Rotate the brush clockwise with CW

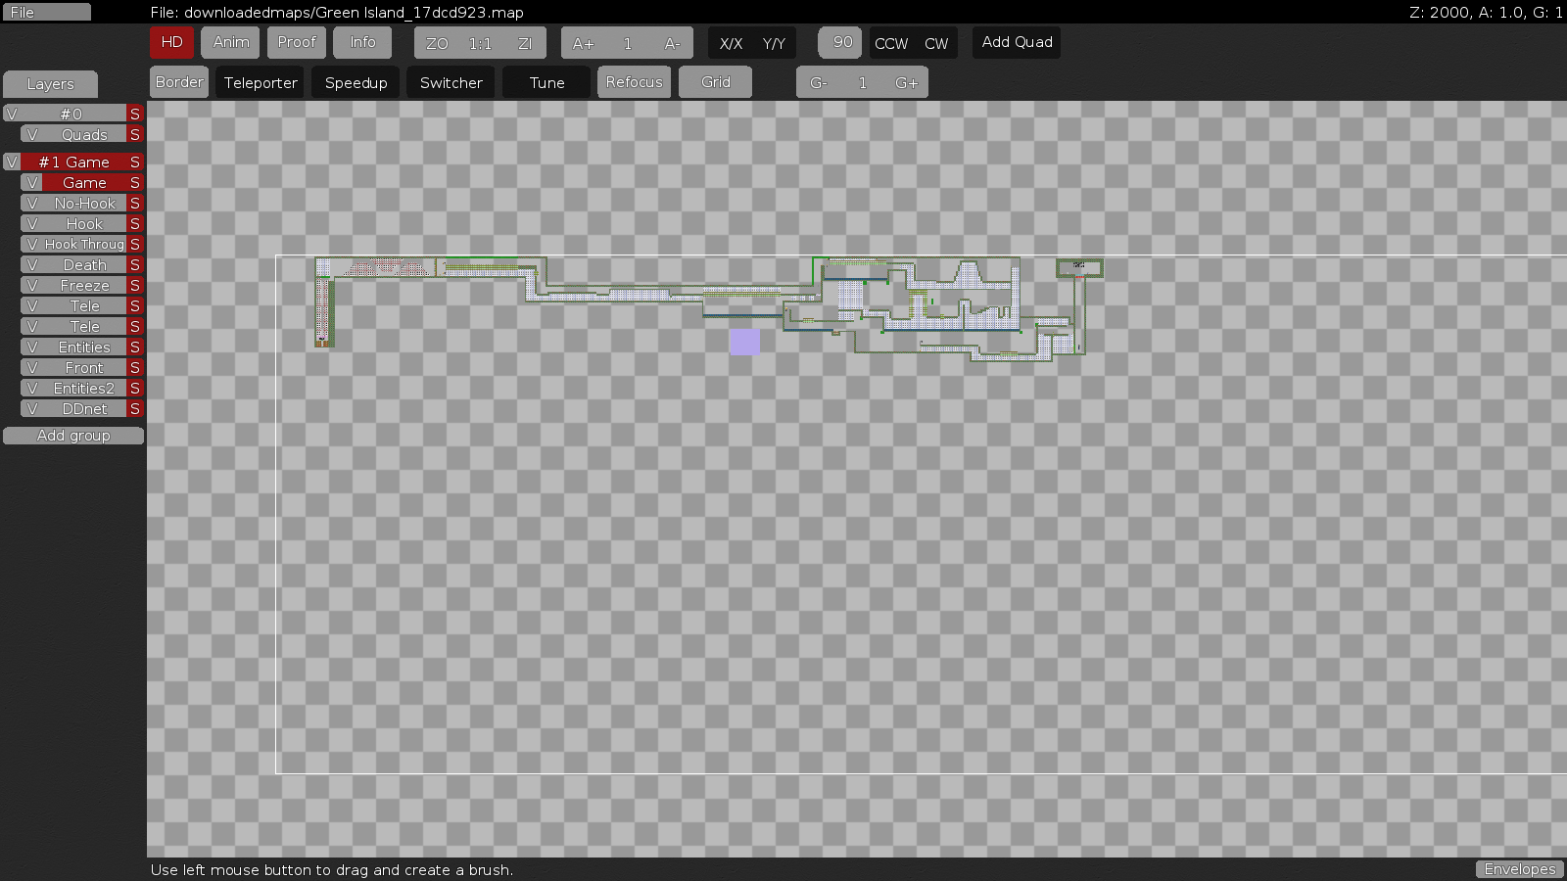coord(936,43)
